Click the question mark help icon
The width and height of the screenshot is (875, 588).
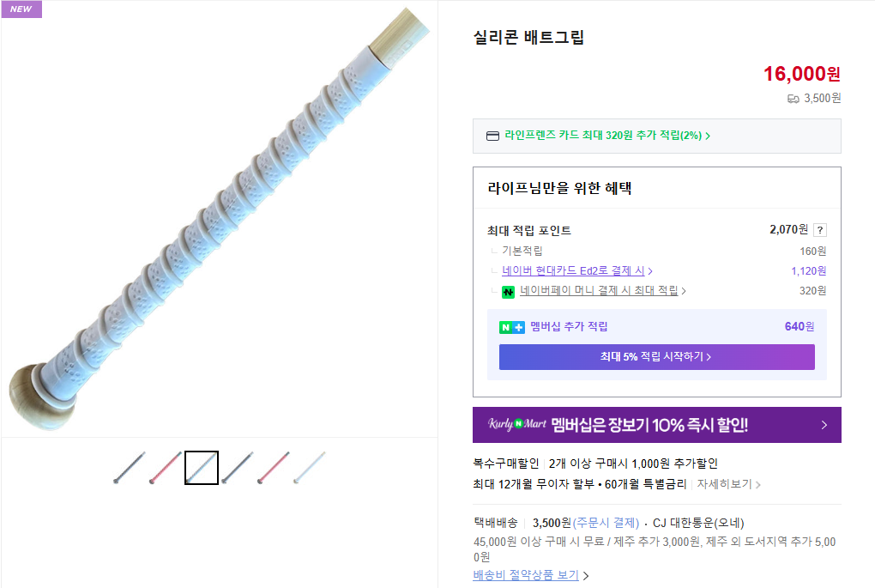(x=820, y=230)
